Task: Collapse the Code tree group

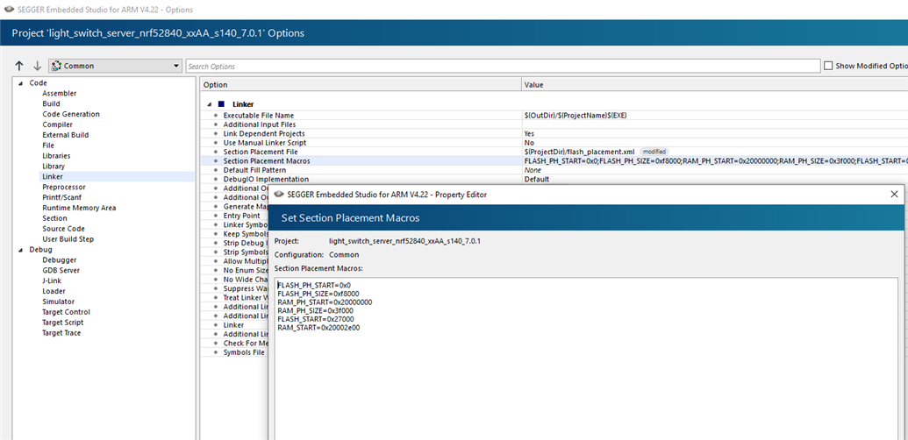Action: tap(21, 83)
